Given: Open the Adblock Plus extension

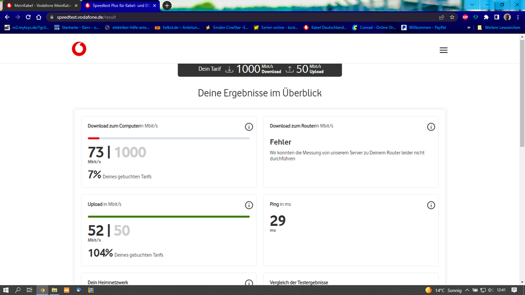Looking at the screenshot, I should tap(465, 17).
